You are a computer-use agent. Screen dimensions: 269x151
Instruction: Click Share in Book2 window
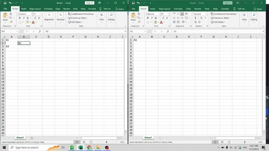258,9
